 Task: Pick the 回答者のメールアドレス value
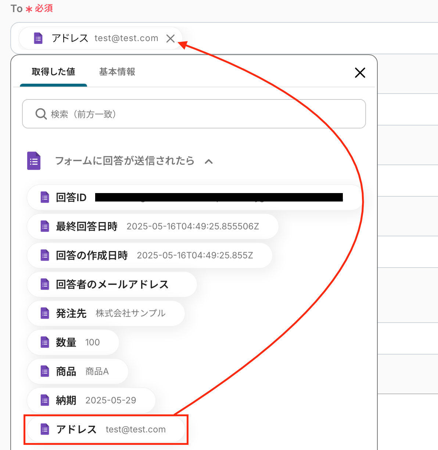112,284
